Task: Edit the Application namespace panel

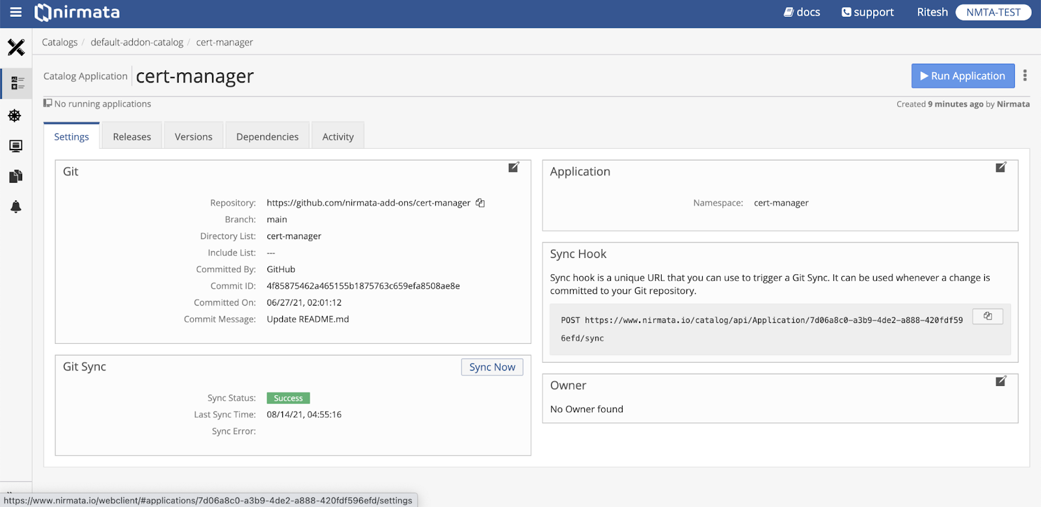Action: tap(1001, 168)
